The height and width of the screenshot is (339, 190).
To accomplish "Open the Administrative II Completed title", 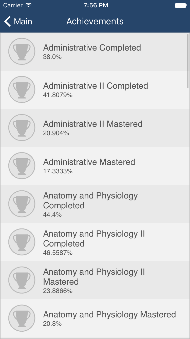I will tap(96, 86).
